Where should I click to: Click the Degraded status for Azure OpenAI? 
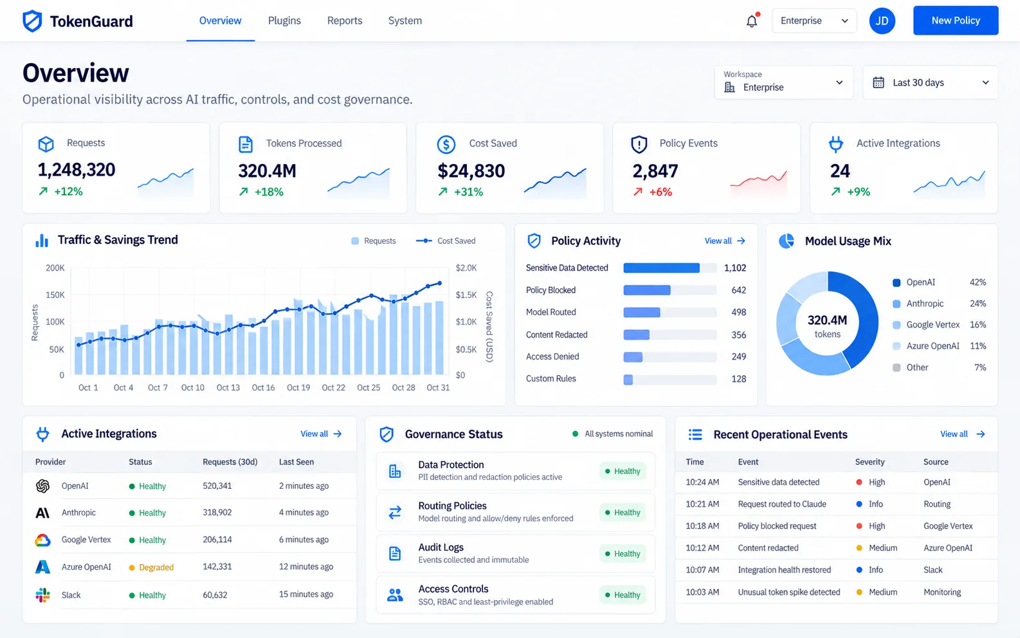coord(151,567)
